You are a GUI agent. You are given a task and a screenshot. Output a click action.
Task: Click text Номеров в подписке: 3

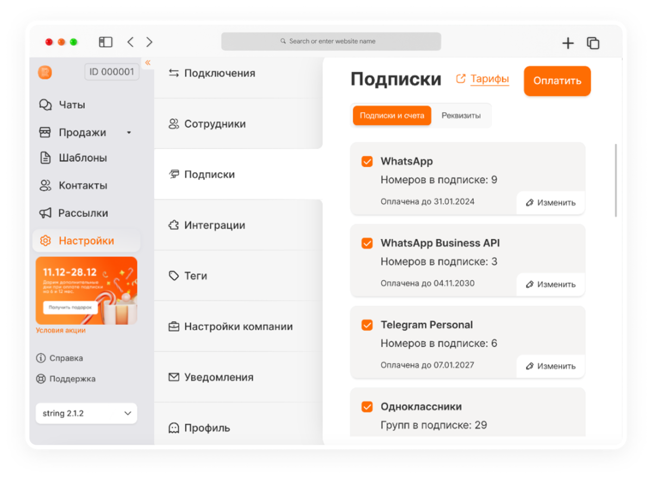tap(439, 262)
